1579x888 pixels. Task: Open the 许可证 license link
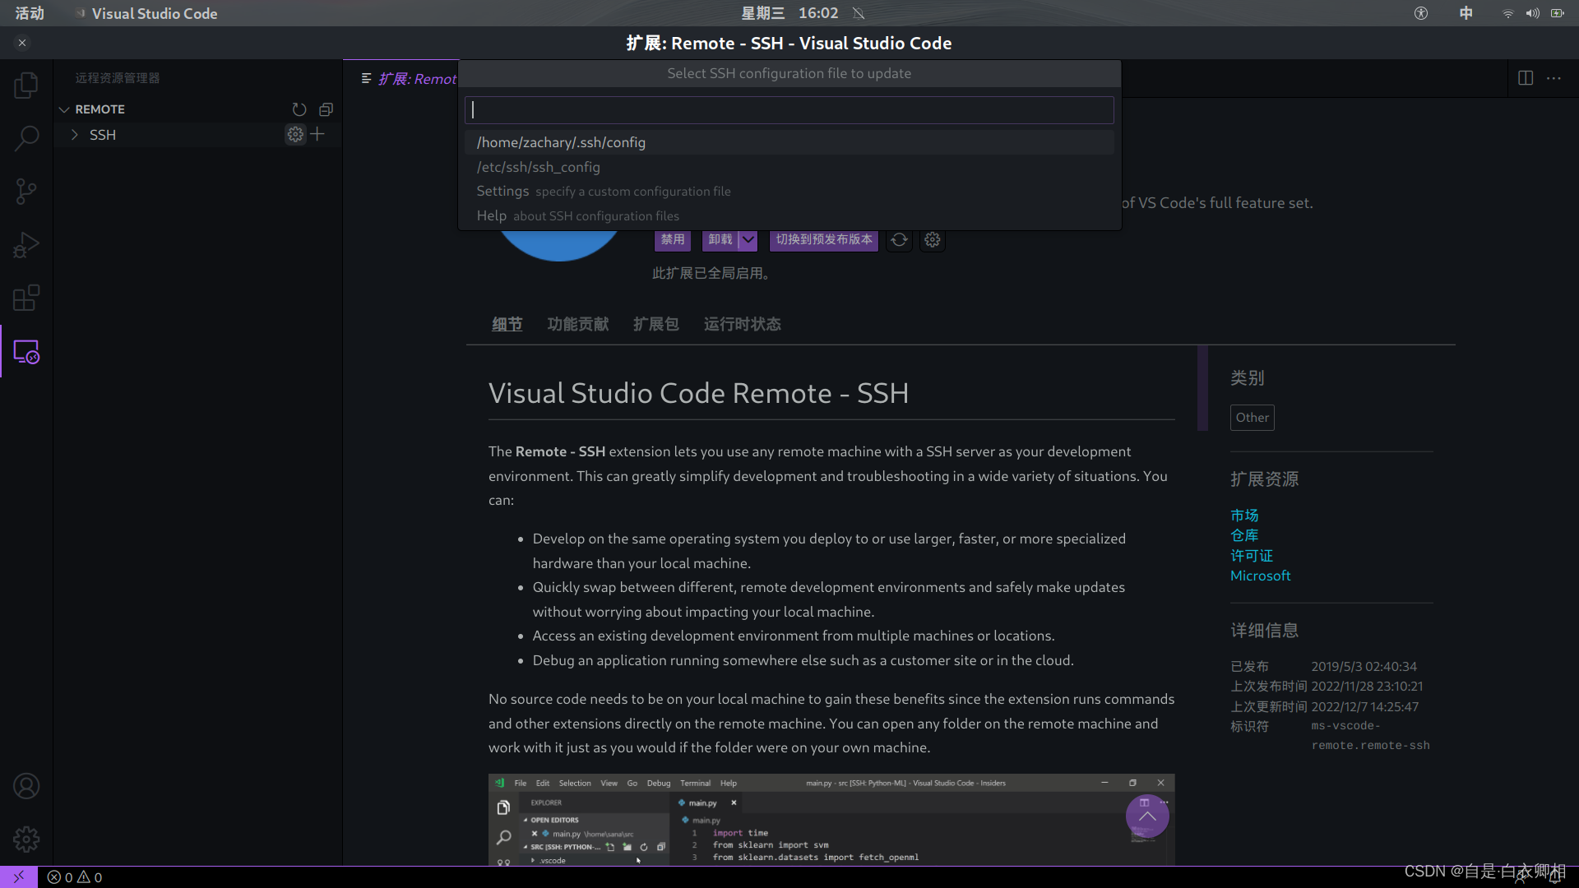coord(1252,556)
